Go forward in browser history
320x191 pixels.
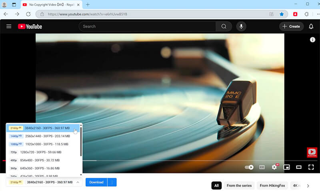(17, 14)
